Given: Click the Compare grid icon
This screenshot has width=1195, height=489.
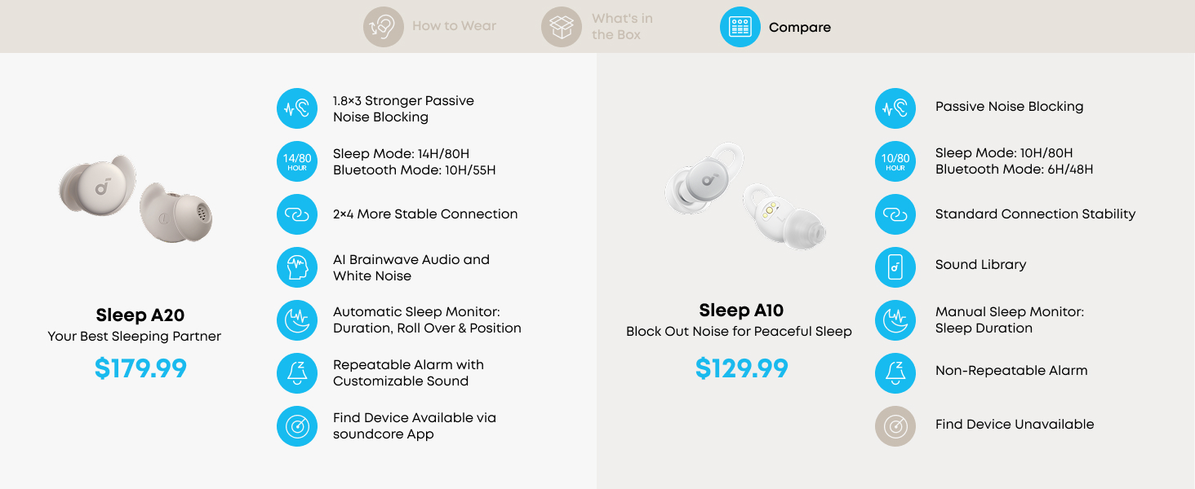Looking at the screenshot, I should click(740, 27).
